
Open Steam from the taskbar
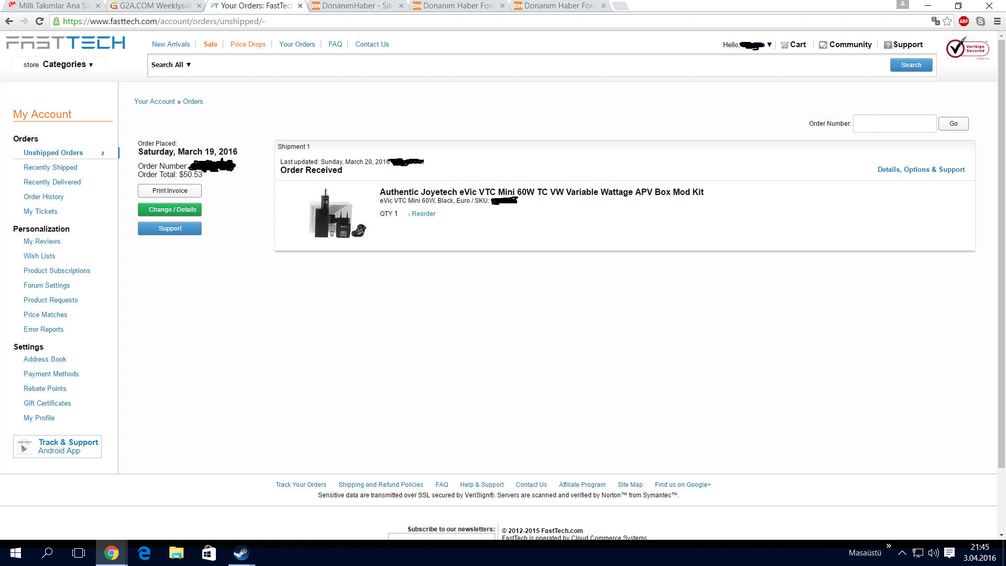241,553
